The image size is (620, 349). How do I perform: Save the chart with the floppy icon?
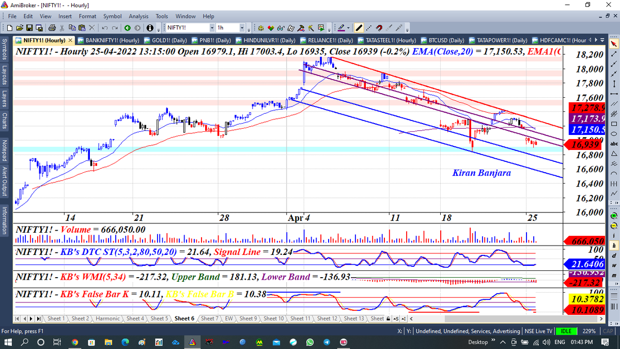pos(29,27)
